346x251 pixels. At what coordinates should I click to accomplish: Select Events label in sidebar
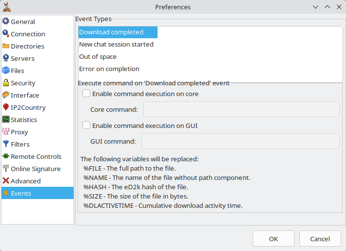tap(21, 193)
